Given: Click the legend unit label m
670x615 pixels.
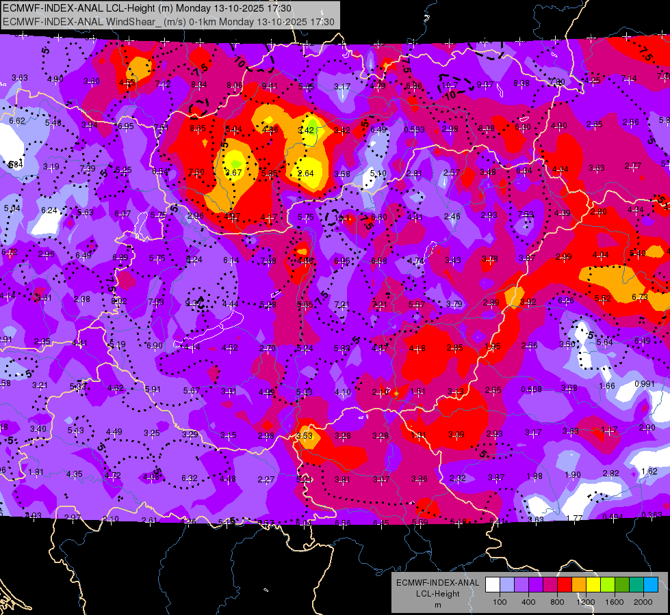Looking at the screenshot, I should click(437, 605).
